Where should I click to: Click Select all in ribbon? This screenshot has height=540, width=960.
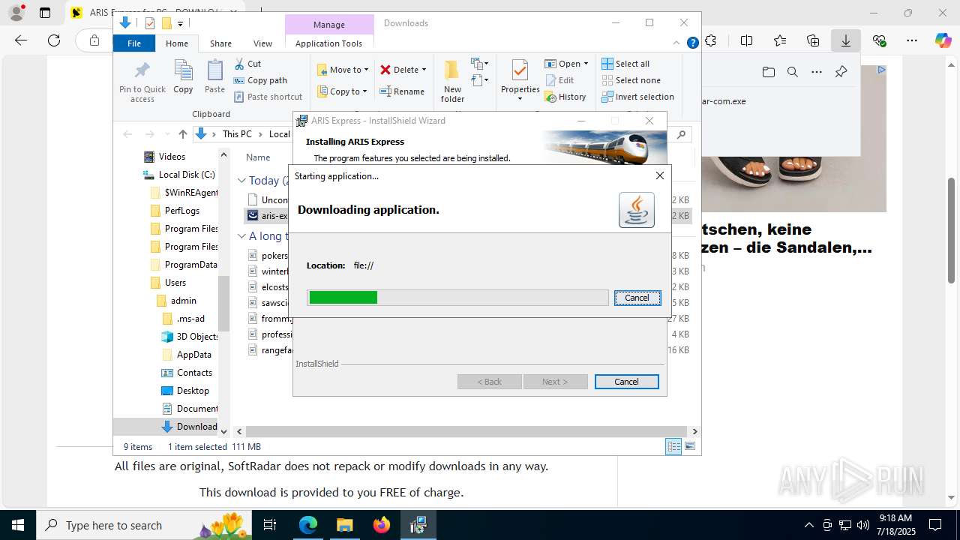point(625,64)
